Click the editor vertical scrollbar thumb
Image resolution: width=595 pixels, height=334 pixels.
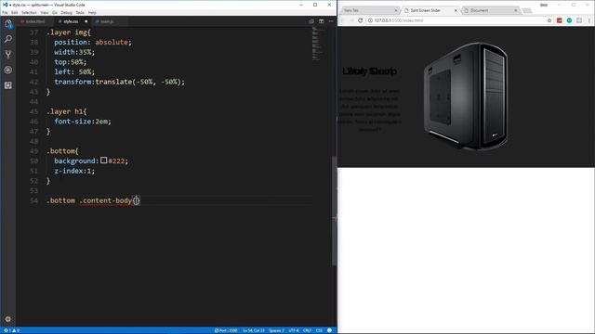tap(335, 211)
